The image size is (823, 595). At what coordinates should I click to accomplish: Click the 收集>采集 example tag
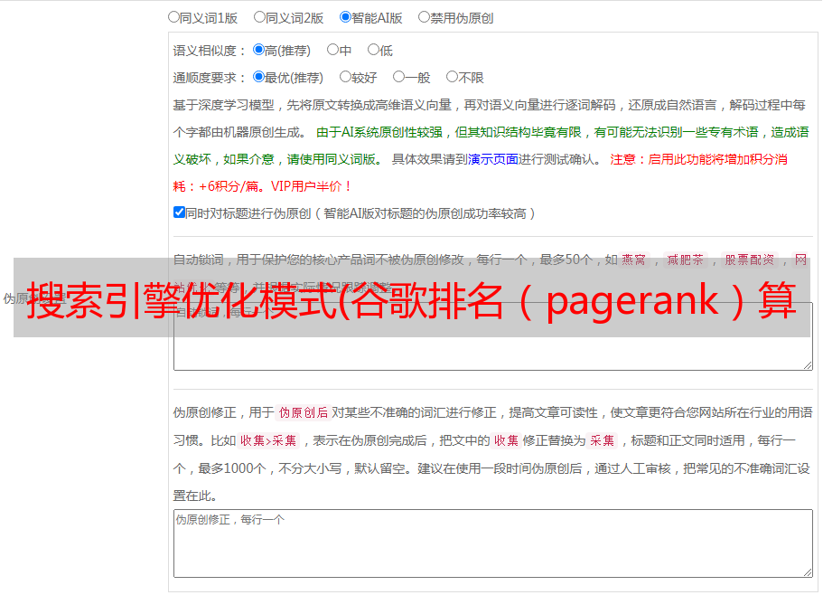click(269, 441)
